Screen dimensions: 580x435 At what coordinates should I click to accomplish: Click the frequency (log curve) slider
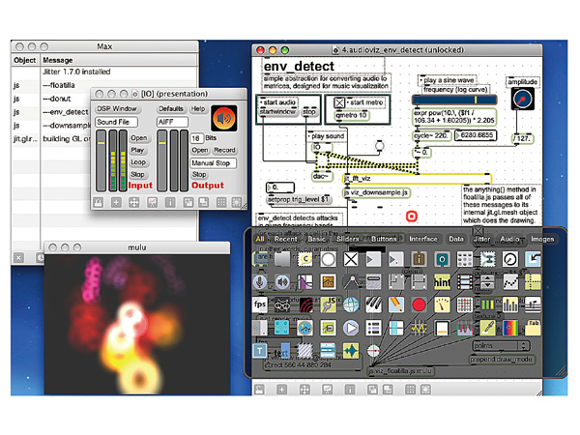[x=454, y=100]
